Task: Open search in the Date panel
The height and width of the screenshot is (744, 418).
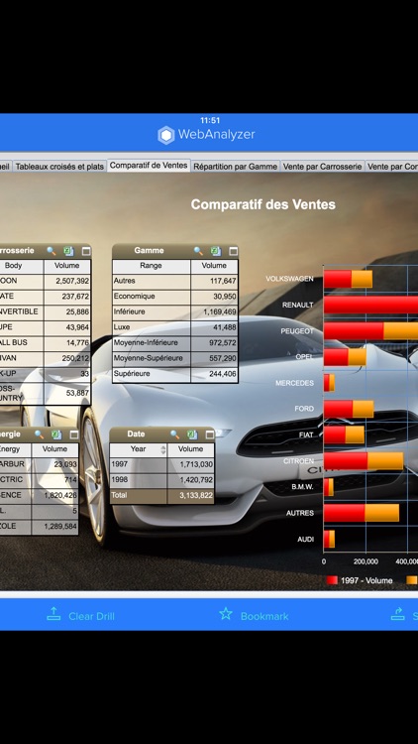Action: click(x=175, y=434)
